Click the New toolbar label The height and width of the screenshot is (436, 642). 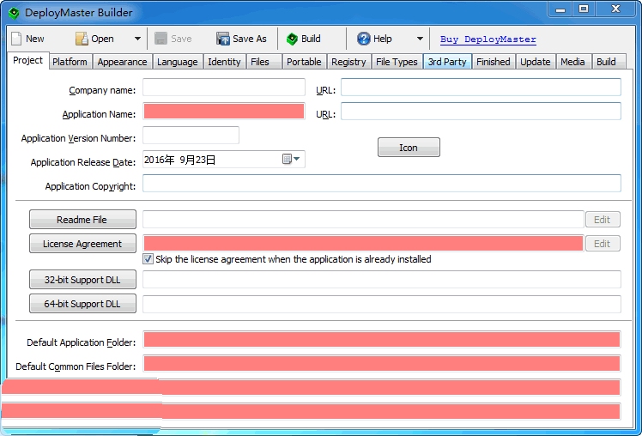coord(35,39)
